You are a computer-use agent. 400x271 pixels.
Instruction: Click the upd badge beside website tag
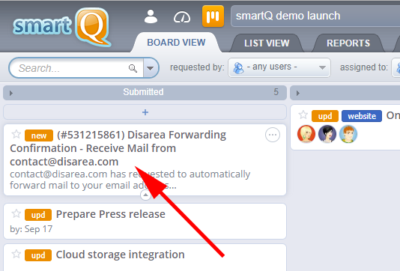pyautogui.click(x=325, y=116)
